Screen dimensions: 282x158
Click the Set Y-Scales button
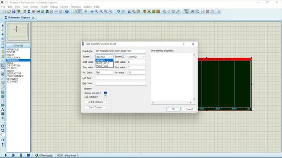point(96,108)
